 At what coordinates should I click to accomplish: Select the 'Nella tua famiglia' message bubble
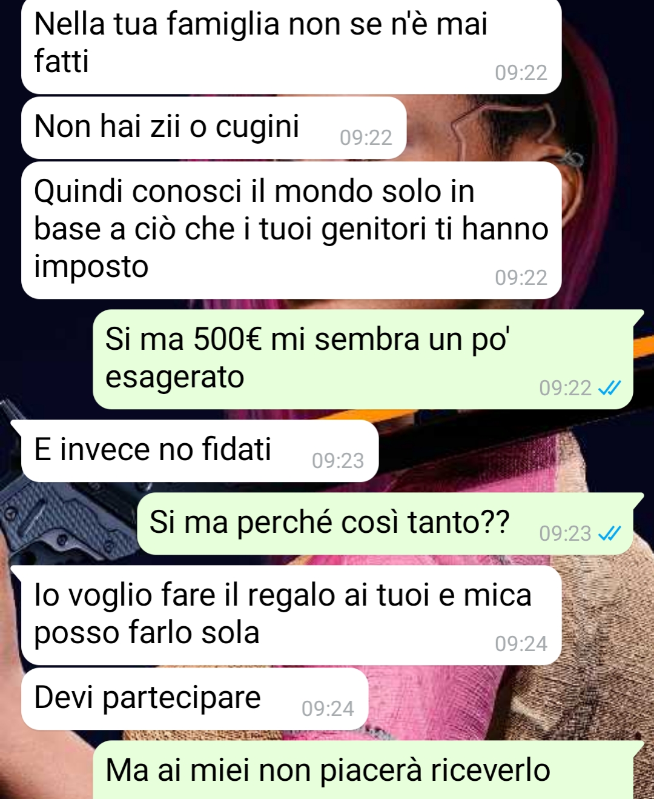(291, 47)
